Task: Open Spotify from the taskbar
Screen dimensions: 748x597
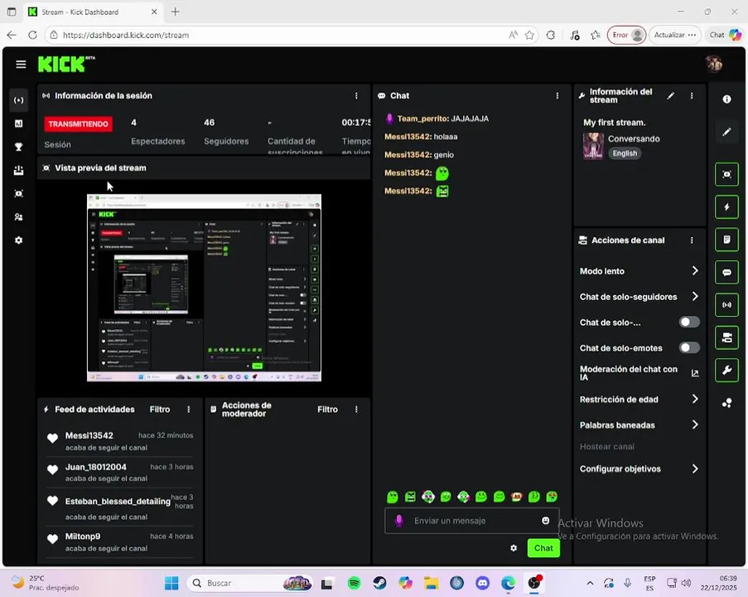Action: point(354,583)
